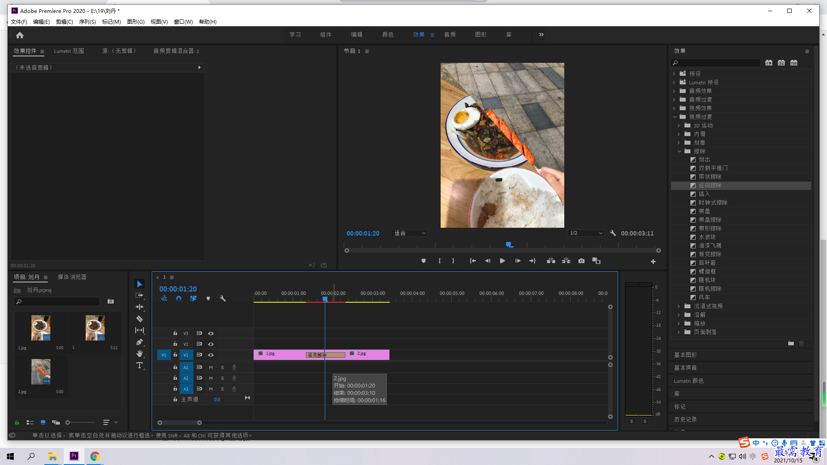Go to Out point
This screenshot has height=465, width=827.
point(533,261)
